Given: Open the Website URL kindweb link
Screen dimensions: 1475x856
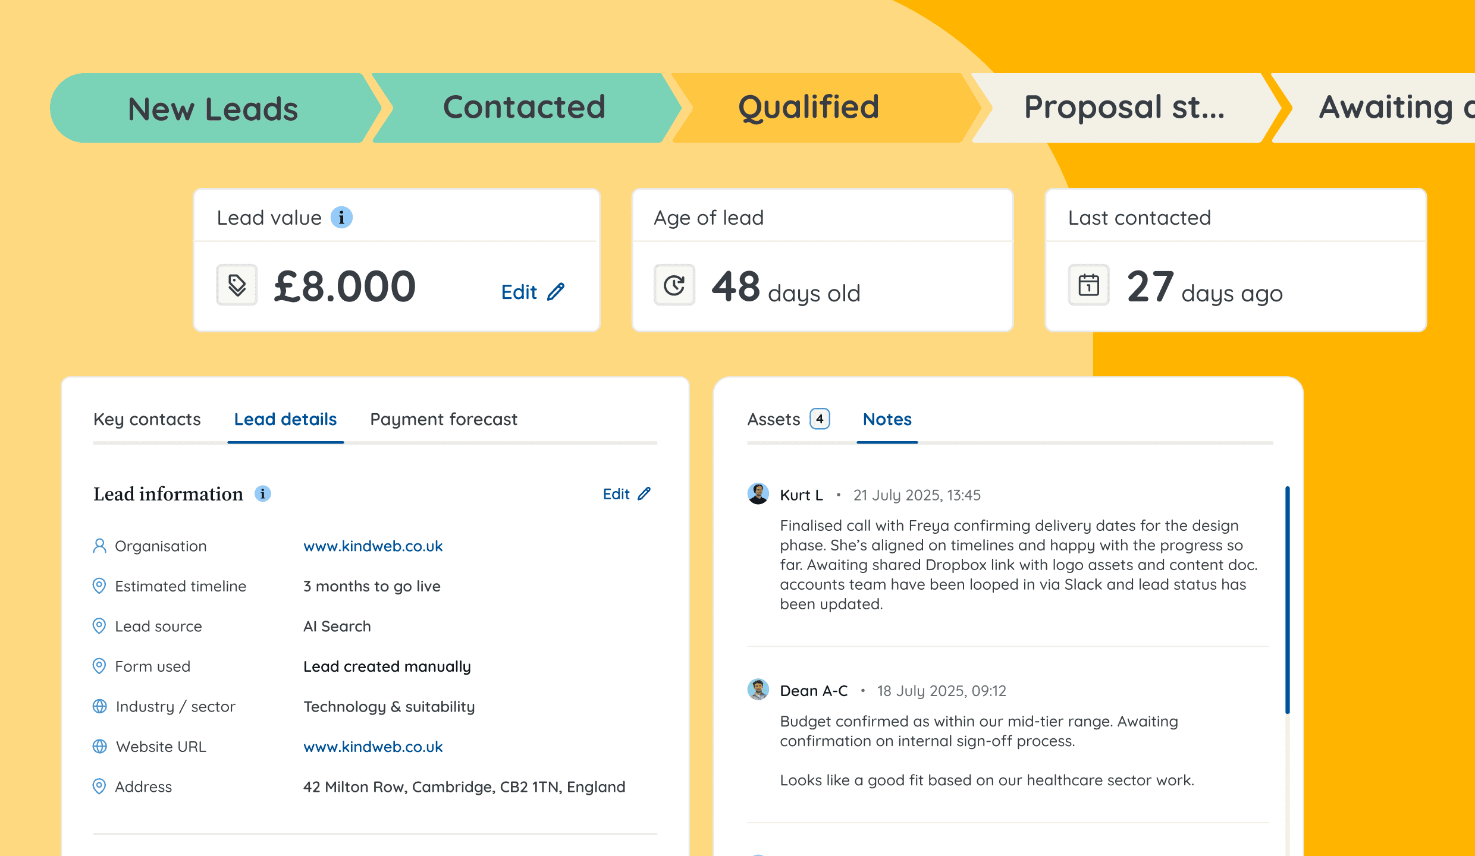Looking at the screenshot, I should point(373,747).
